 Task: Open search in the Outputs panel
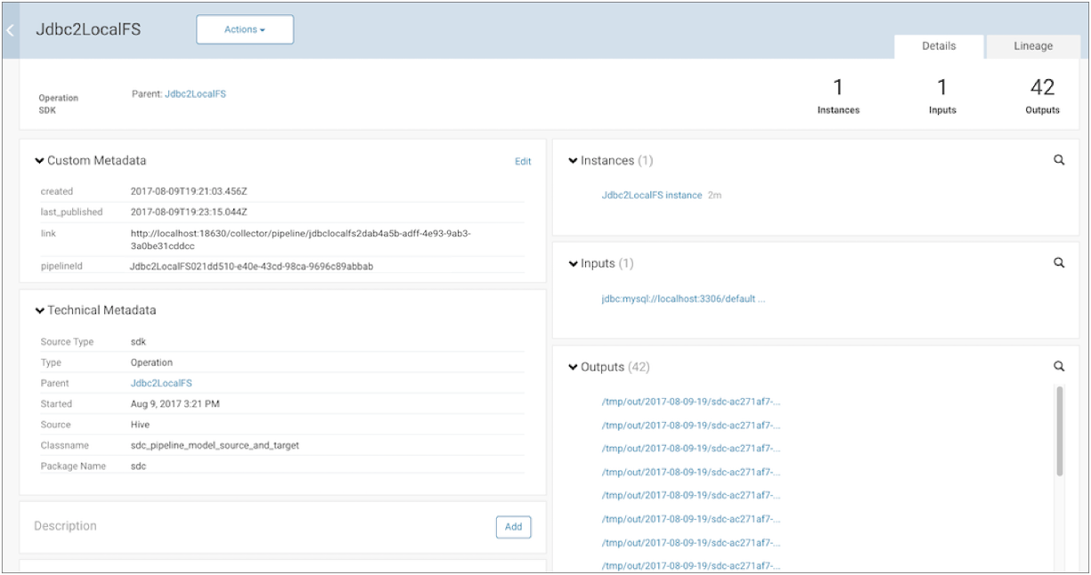pos(1059,366)
